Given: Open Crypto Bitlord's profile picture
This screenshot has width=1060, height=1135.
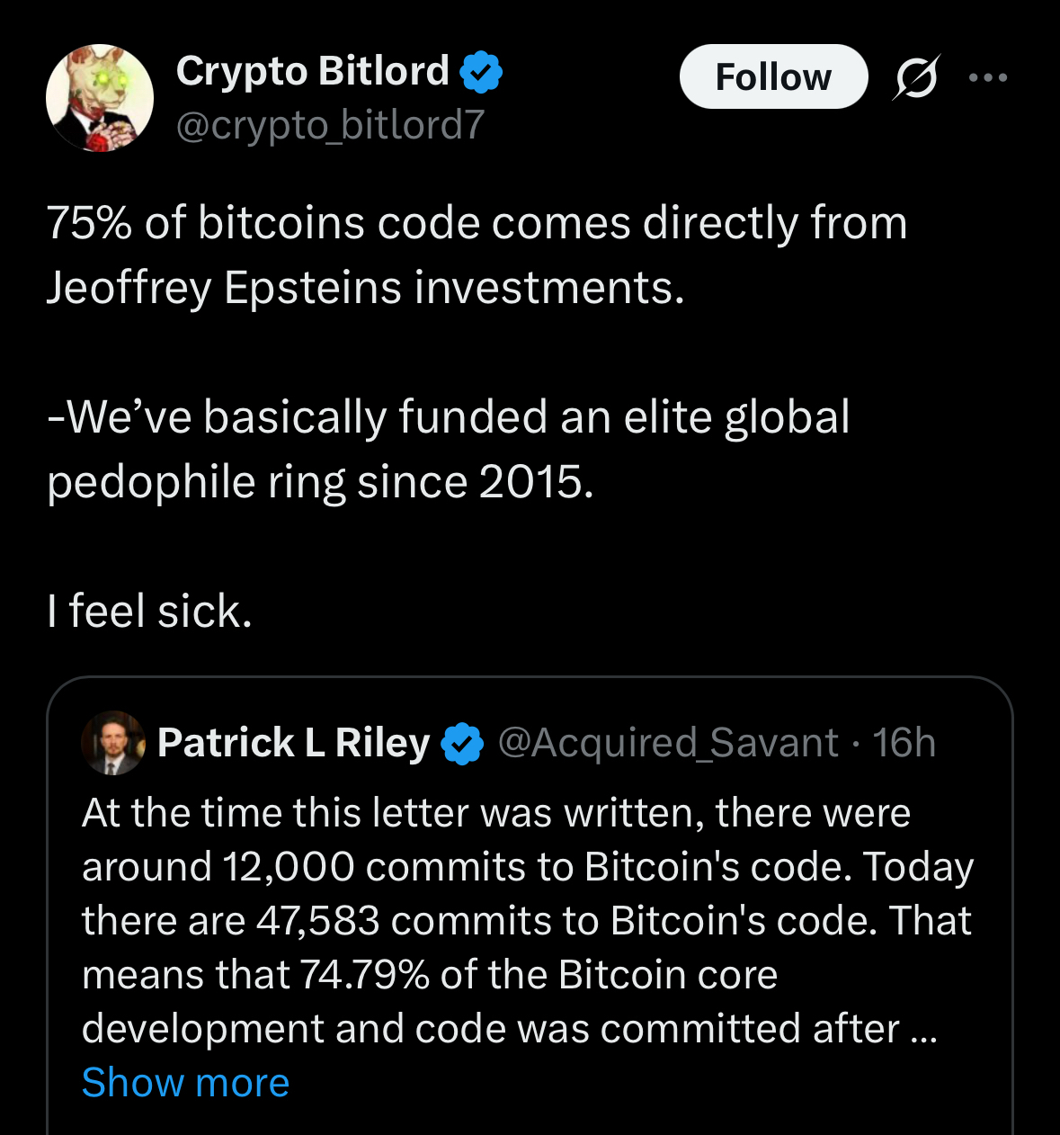Looking at the screenshot, I should [99, 98].
